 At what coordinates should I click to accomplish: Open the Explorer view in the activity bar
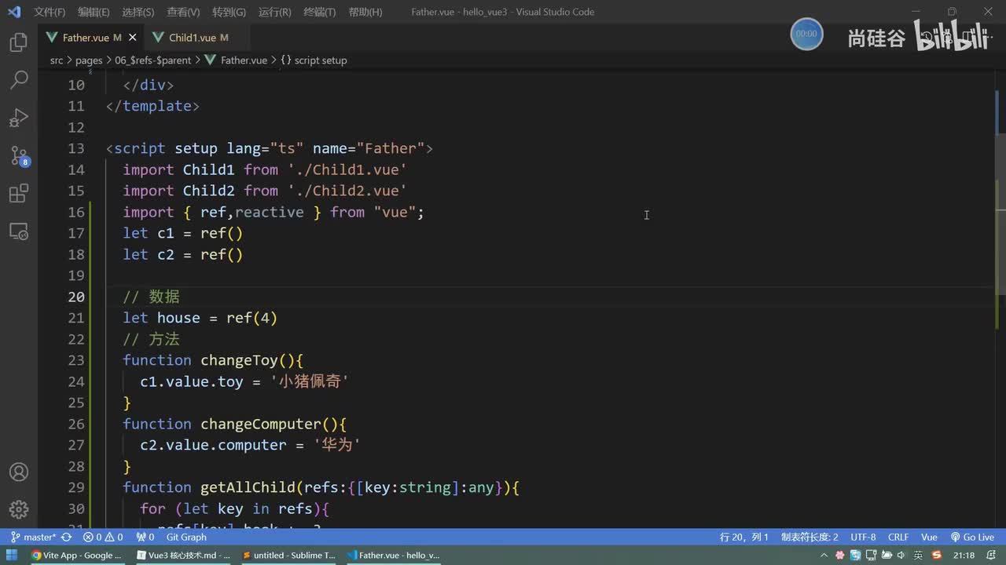pos(19,42)
